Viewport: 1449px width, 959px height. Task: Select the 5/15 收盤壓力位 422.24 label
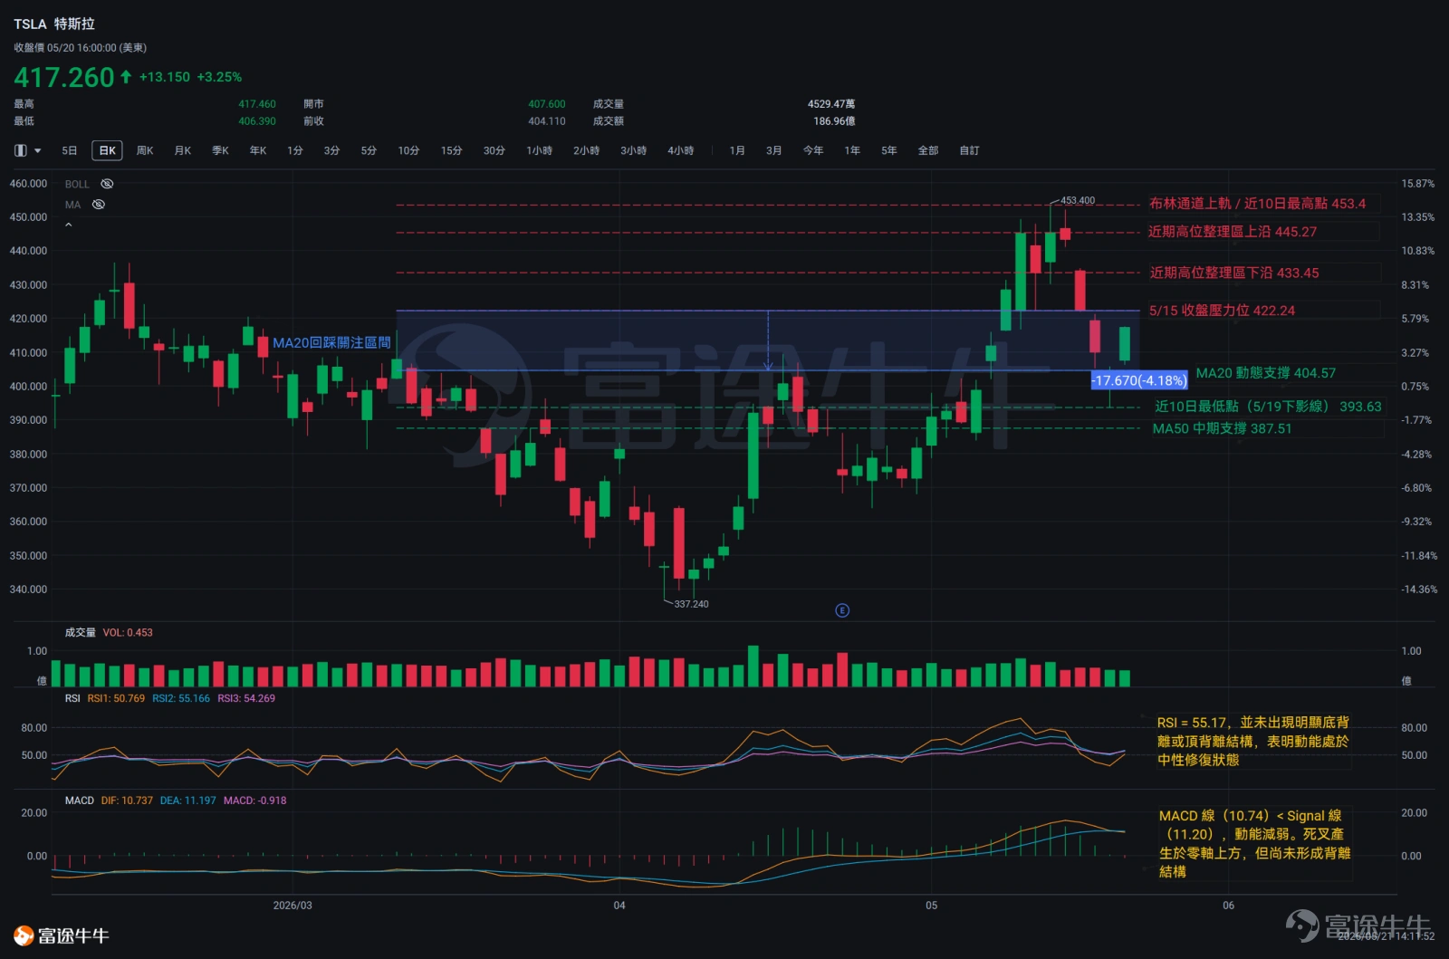(1222, 311)
